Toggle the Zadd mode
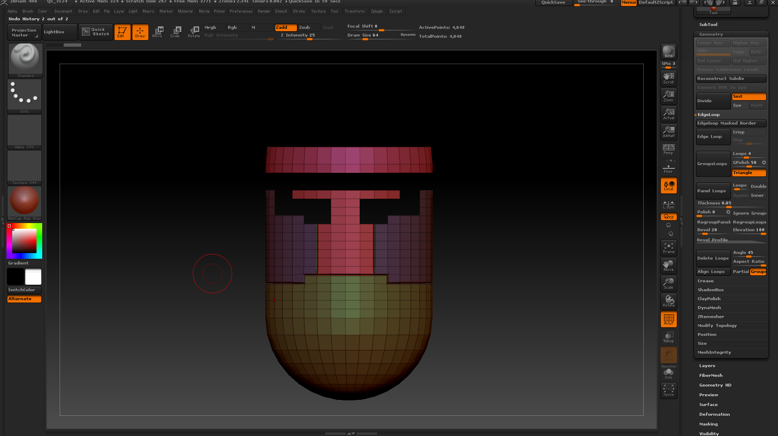Image resolution: width=778 pixels, height=436 pixels. (286, 27)
